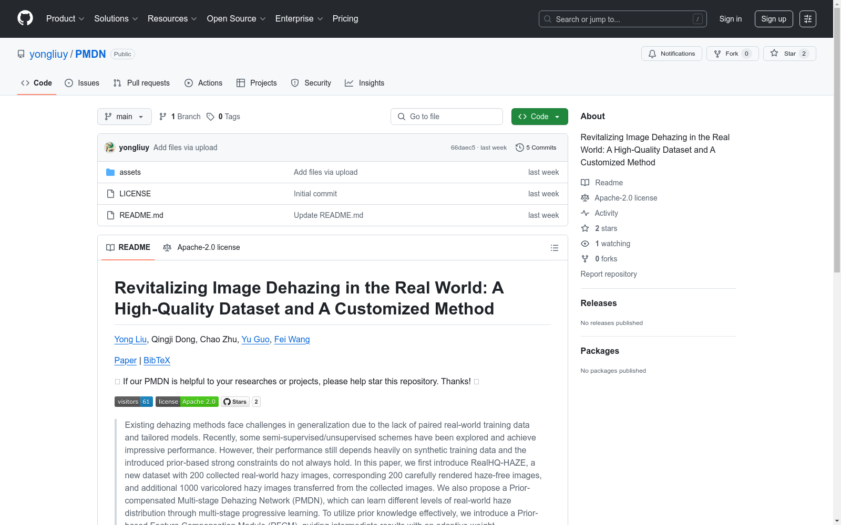This screenshot has width=841, height=525.
Task: Click the Sign up button
Action: pyautogui.click(x=774, y=19)
